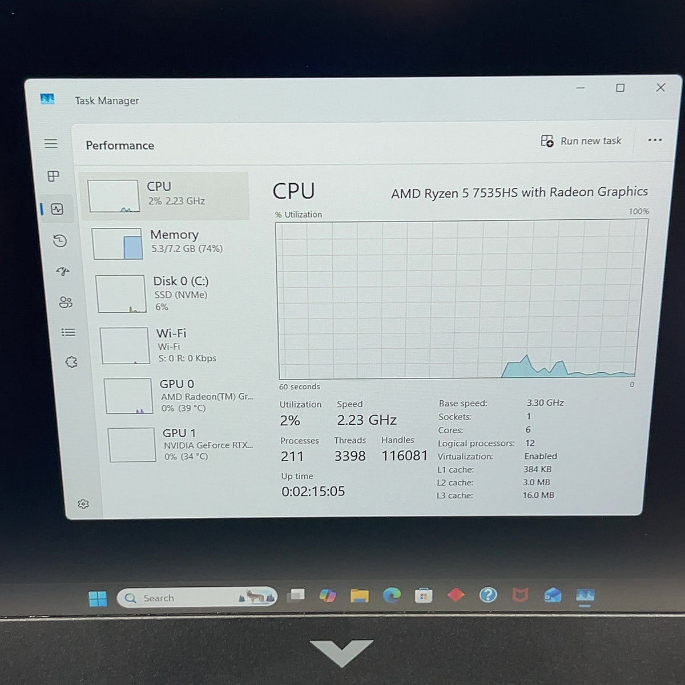
Task: Open the Services page icon
Action: [x=71, y=362]
